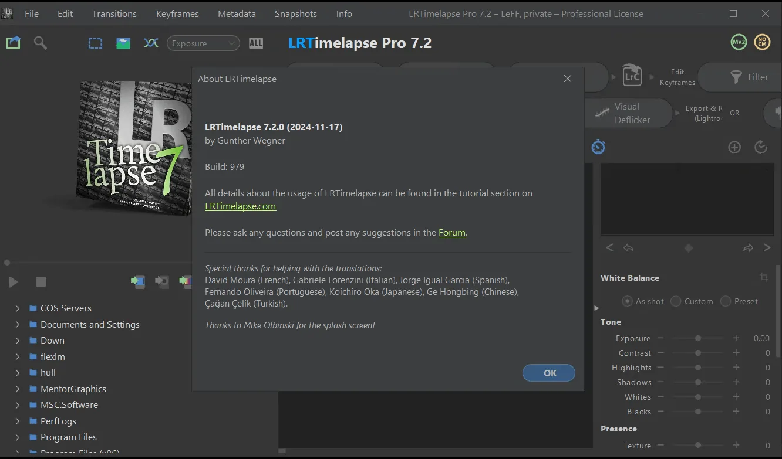
Task: Open the Snapshots menu
Action: [296, 13]
